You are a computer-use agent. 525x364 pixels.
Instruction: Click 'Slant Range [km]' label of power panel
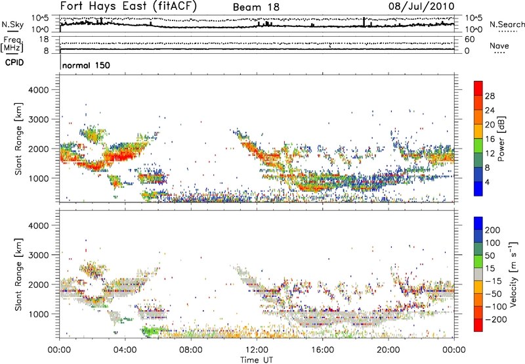[18, 139]
